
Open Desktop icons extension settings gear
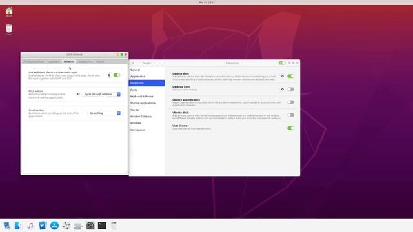tap(283, 89)
